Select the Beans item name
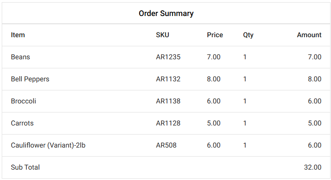Viewport: 331px width, 180px height. (x=20, y=57)
